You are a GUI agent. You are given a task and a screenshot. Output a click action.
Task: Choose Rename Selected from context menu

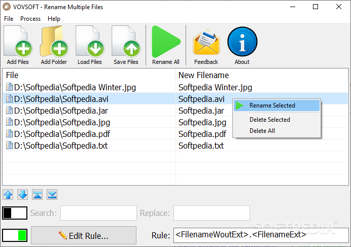click(276, 105)
